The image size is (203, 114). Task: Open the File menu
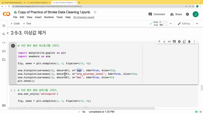click(15, 17)
